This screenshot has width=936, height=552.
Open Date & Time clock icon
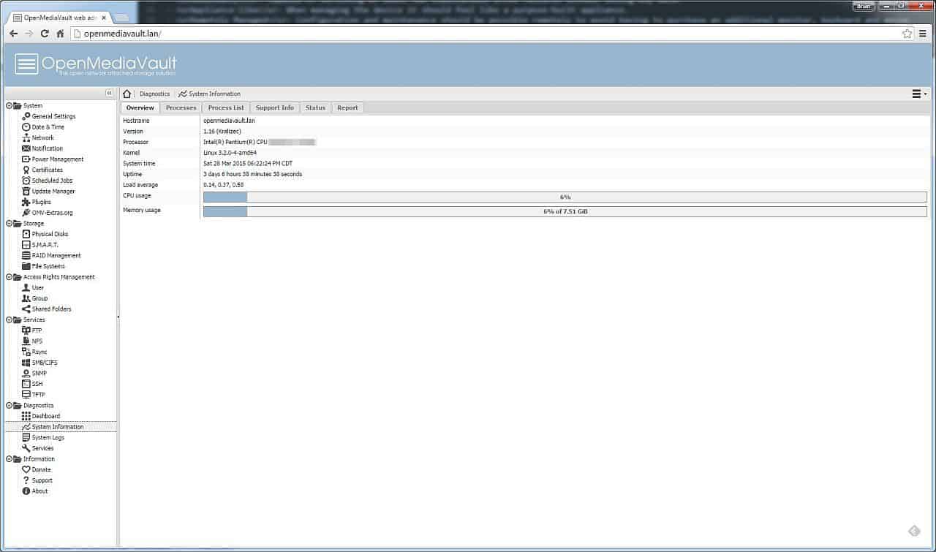tap(26, 127)
